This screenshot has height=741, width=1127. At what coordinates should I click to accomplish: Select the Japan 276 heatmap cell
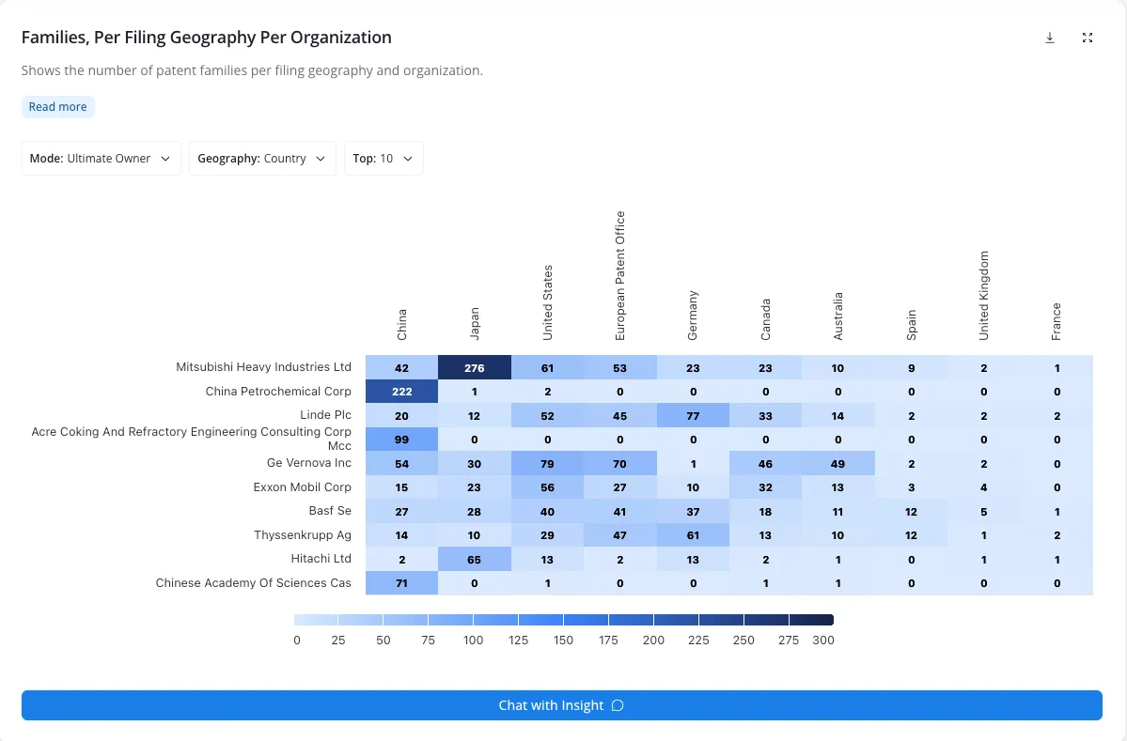tap(475, 367)
